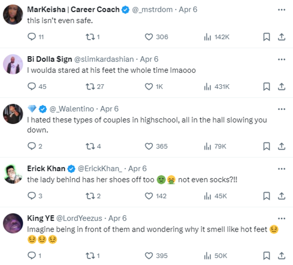This screenshot has width=293, height=265.
Task: Reply to Erick Khan's tweet
Action: pyautogui.click(x=32, y=196)
